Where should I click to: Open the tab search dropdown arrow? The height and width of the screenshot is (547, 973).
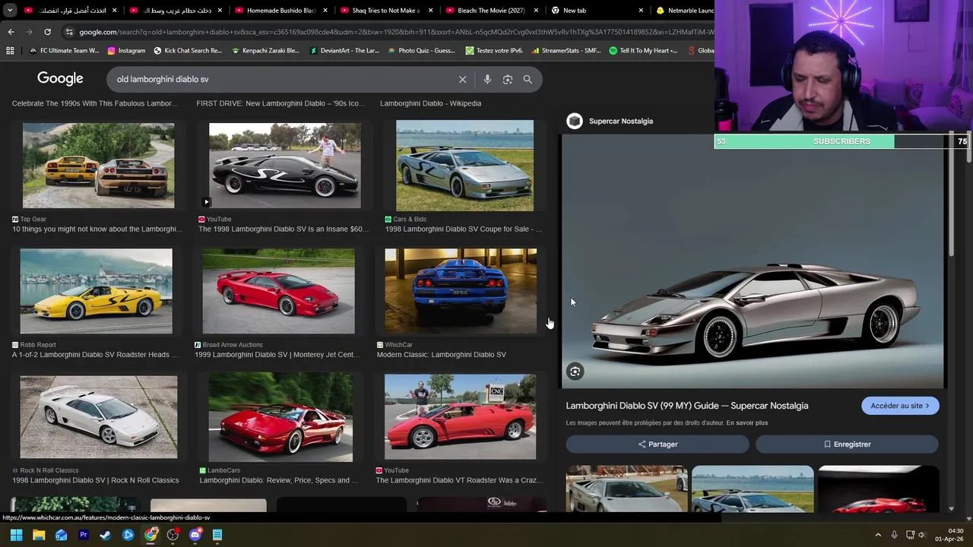pos(11,11)
